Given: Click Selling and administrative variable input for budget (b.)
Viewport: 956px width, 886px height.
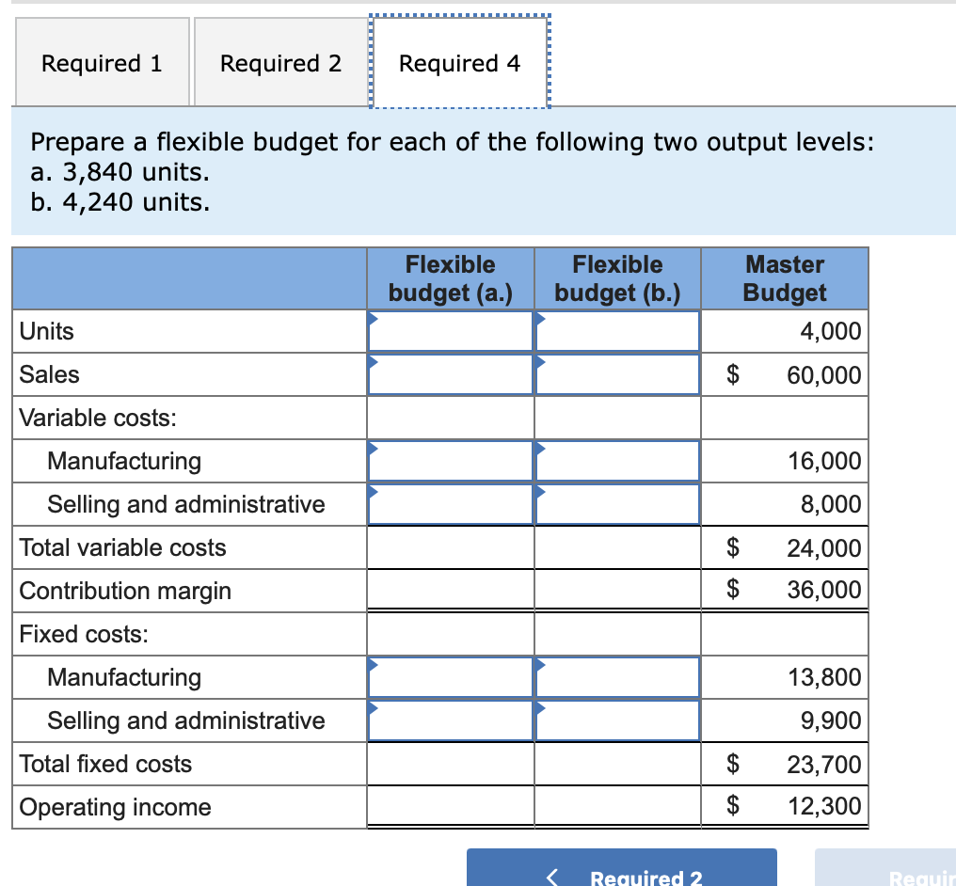Looking at the screenshot, I should [x=617, y=503].
